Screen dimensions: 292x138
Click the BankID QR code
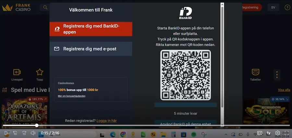(186, 75)
